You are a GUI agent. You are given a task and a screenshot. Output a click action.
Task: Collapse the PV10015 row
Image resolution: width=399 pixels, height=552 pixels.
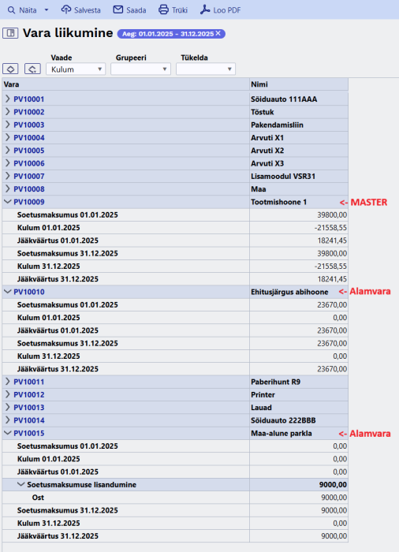[x=7, y=433]
